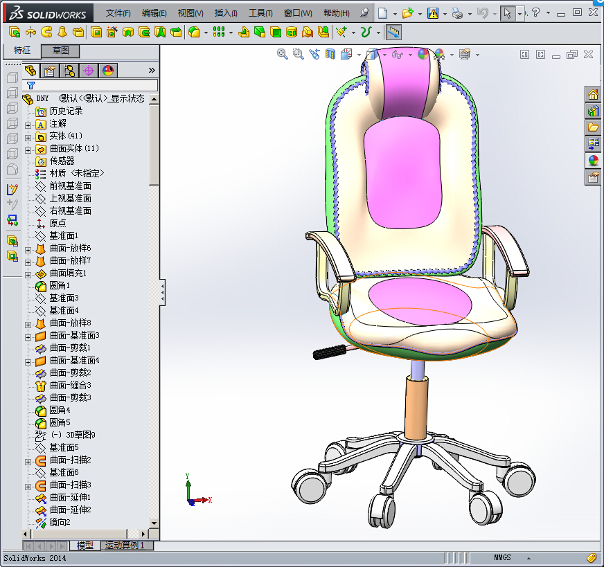The image size is (604, 567).
Task: Select the Fillet tool
Action: 194,33
